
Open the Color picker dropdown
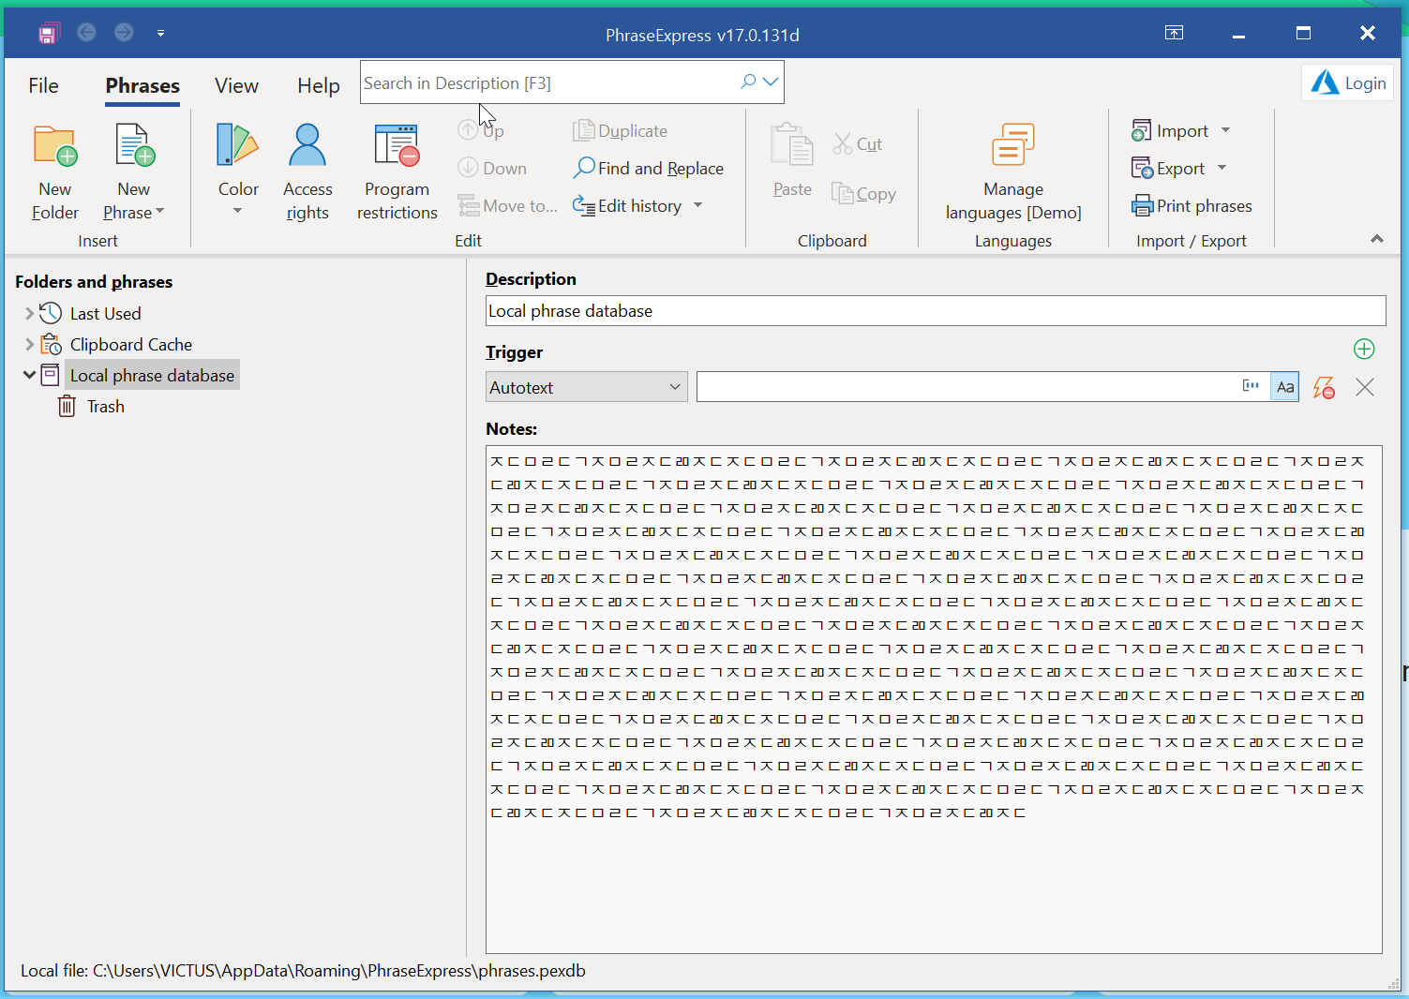click(x=238, y=172)
